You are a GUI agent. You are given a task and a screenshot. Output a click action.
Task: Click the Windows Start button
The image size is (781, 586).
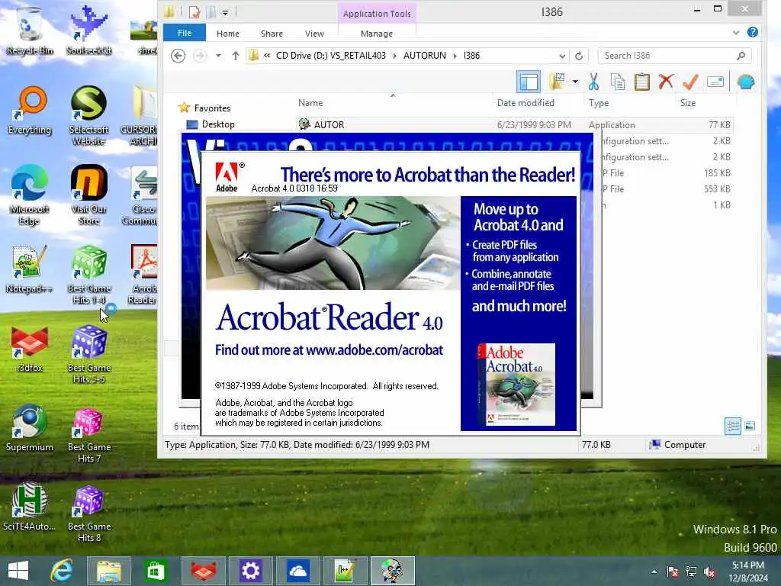[18, 571]
